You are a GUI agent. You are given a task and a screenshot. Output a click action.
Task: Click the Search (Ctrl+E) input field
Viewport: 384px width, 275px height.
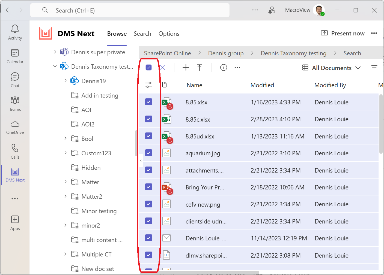click(130, 10)
